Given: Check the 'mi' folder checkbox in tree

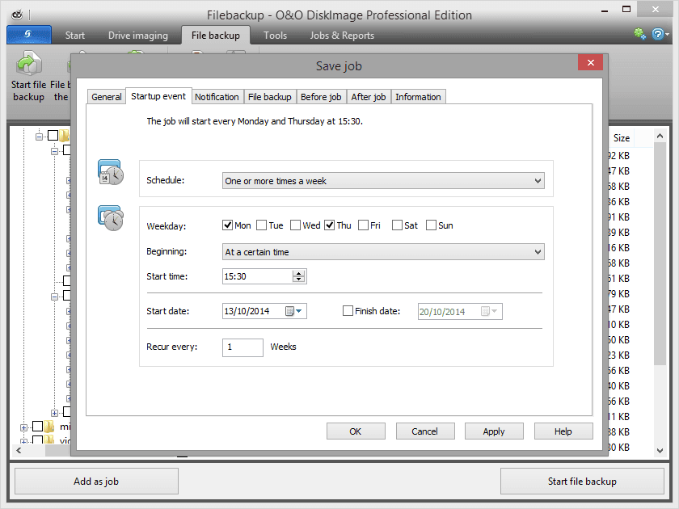Looking at the screenshot, I should click(38, 427).
